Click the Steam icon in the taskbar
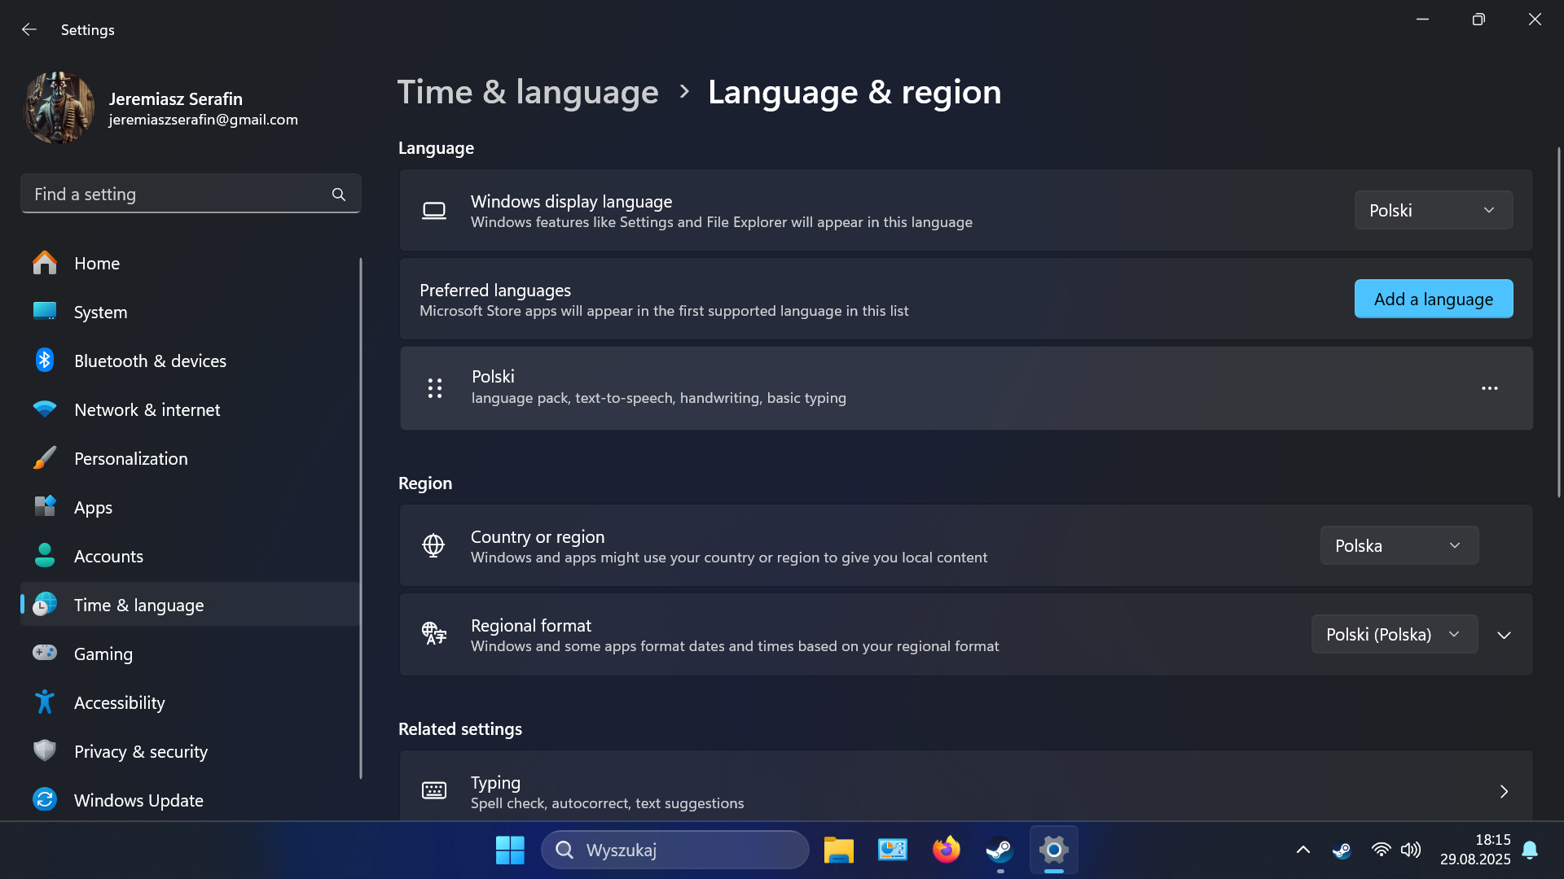The image size is (1564, 879). 999,850
